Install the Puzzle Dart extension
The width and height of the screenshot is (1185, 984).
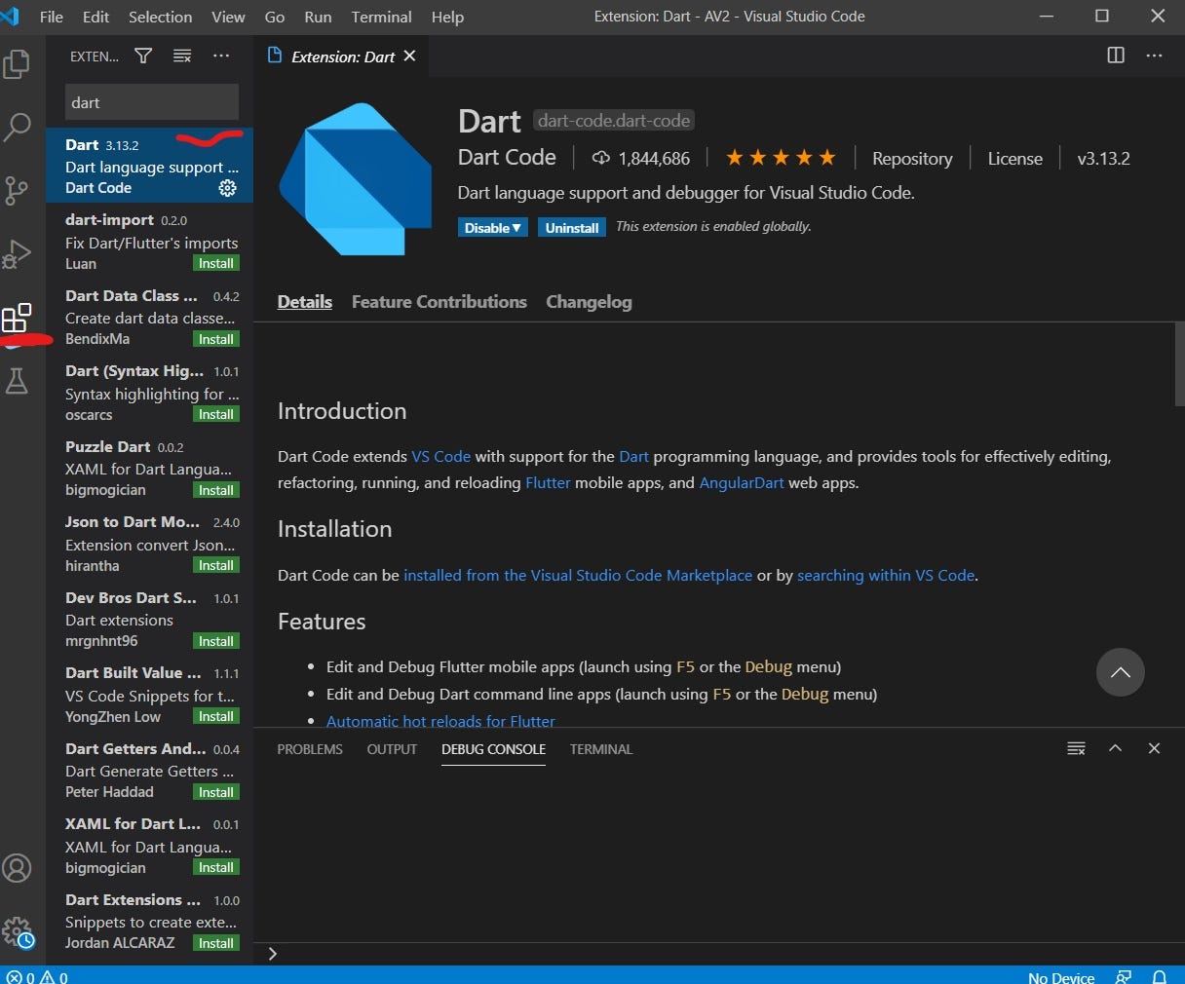click(x=216, y=490)
